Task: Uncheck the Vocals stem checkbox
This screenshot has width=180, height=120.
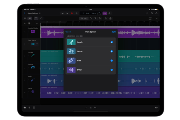Action: coord(112,42)
